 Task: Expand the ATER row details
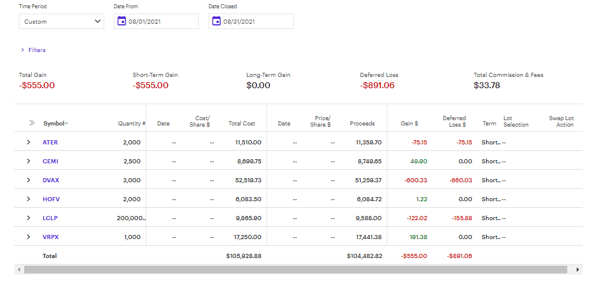28,143
